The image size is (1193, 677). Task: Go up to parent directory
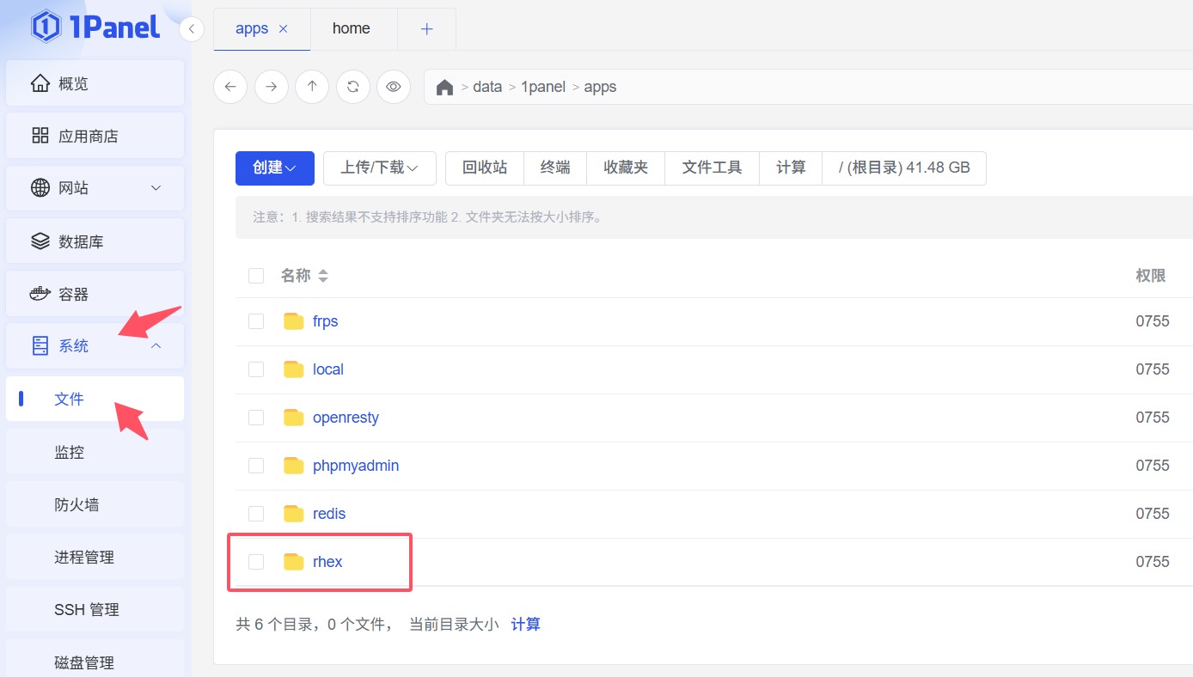coord(312,87)
